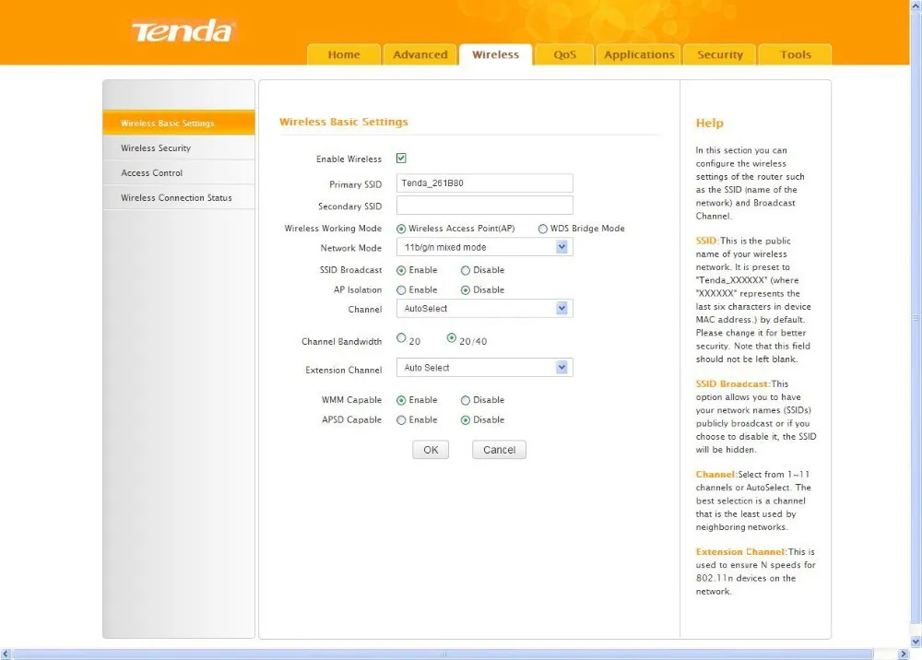Image resolution: width=922 pixels, height=660 pixels.
Task: Click the Wireless Working Mode label
Action: tap(333, 229)
